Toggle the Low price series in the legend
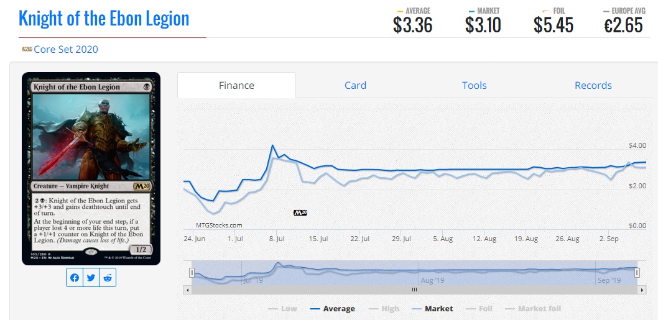658x320 pixels. [x=282, y=309]
